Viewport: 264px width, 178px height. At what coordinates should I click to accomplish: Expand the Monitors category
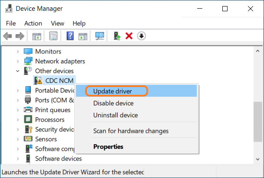pyautogui.click(x=17, y=52)
